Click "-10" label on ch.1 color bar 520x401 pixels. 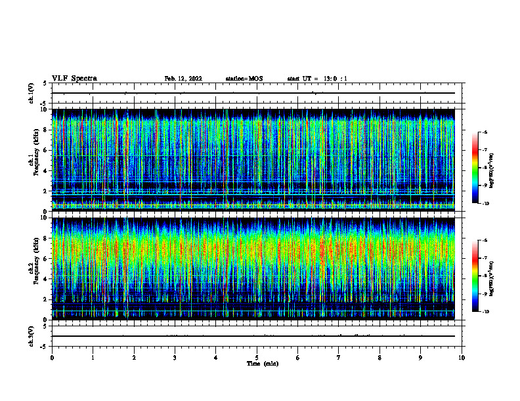485,204
